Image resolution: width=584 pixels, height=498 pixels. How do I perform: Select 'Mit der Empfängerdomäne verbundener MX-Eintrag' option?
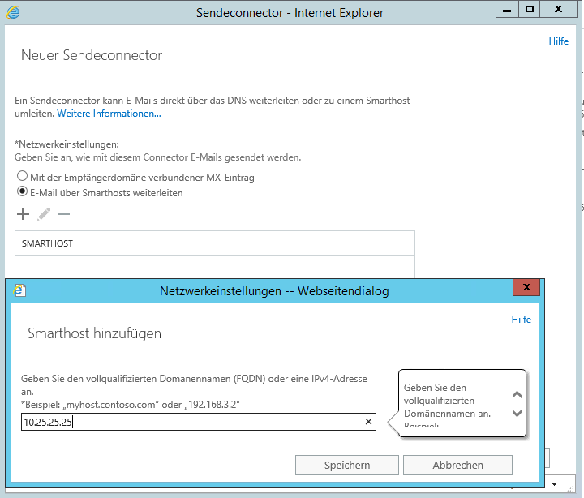(x=22, y=177)
